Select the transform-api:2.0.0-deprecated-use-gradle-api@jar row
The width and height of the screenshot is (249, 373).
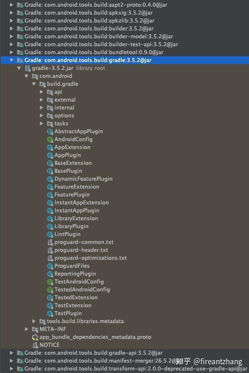pos(125,369)
